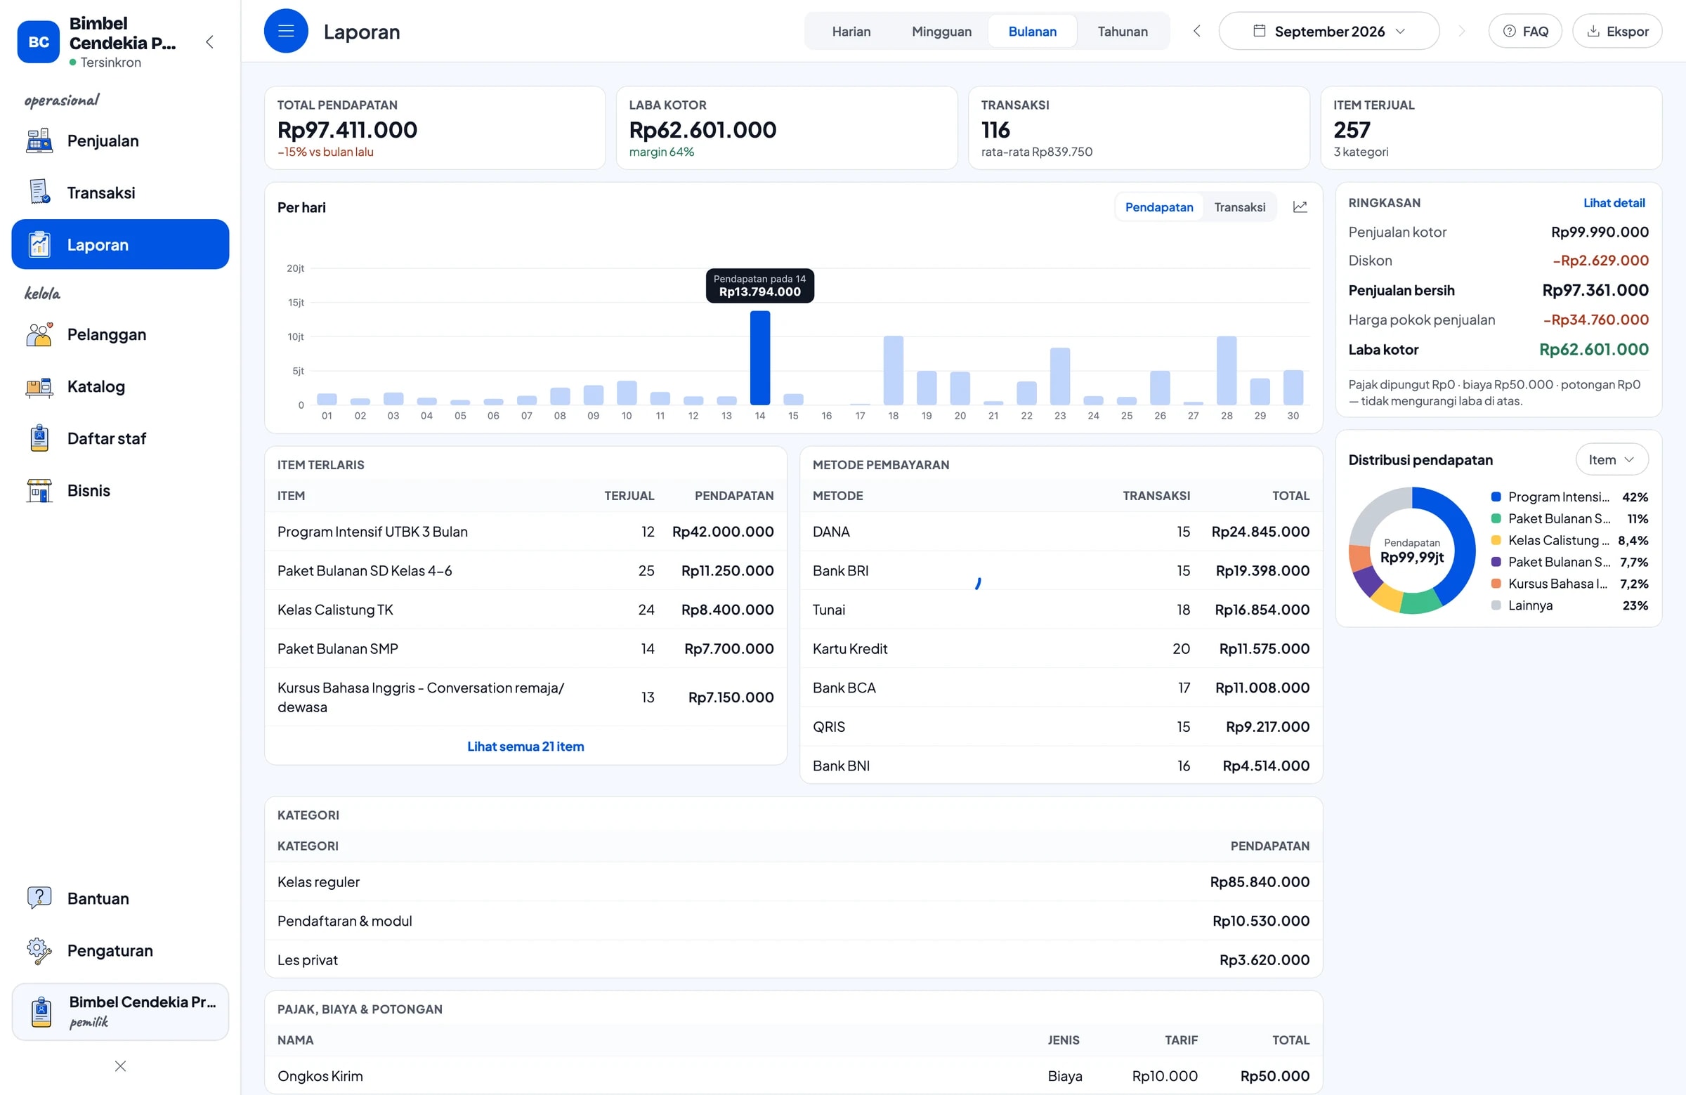Open the Transaksi receipt icon in sidebar
The width and height of the screenshot is (1686, 1095).
[x=39, y=192]
